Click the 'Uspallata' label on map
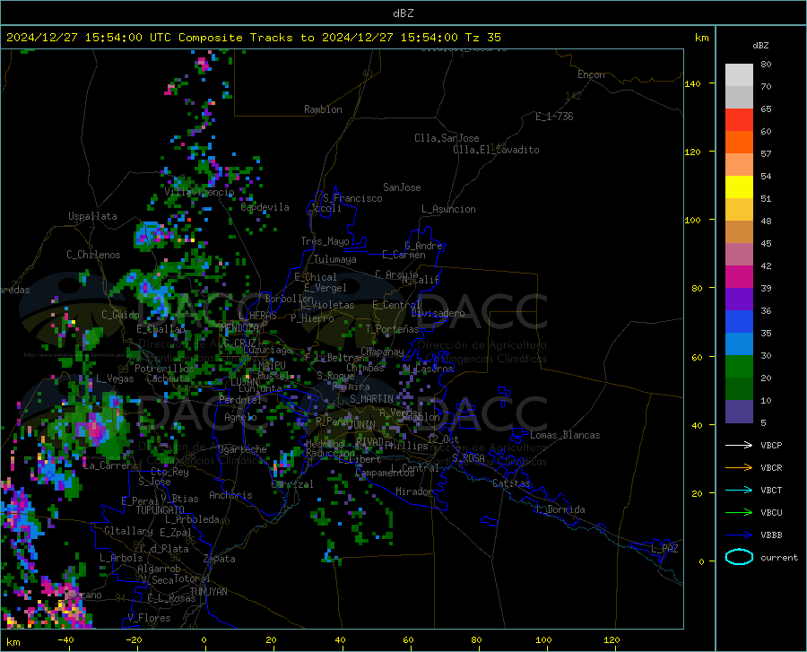Screen dimensions: 807x652 click(x=92, y=216)
